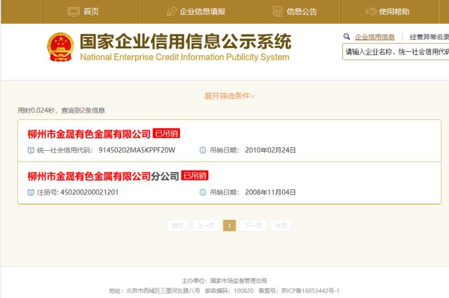This screenshot has height=298, width=449.
Task: Click the speaker icon beside 使用帮助
Action: tap(372, 12)
